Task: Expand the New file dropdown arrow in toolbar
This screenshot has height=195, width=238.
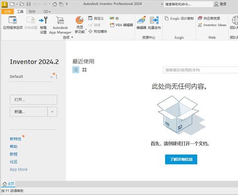Action: [17, 4]
